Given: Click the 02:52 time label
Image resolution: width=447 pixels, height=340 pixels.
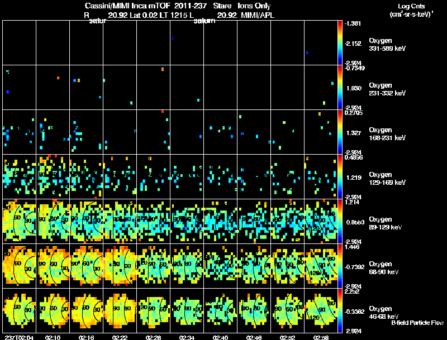Looking at the screenshot, I should tap(288, 338).
